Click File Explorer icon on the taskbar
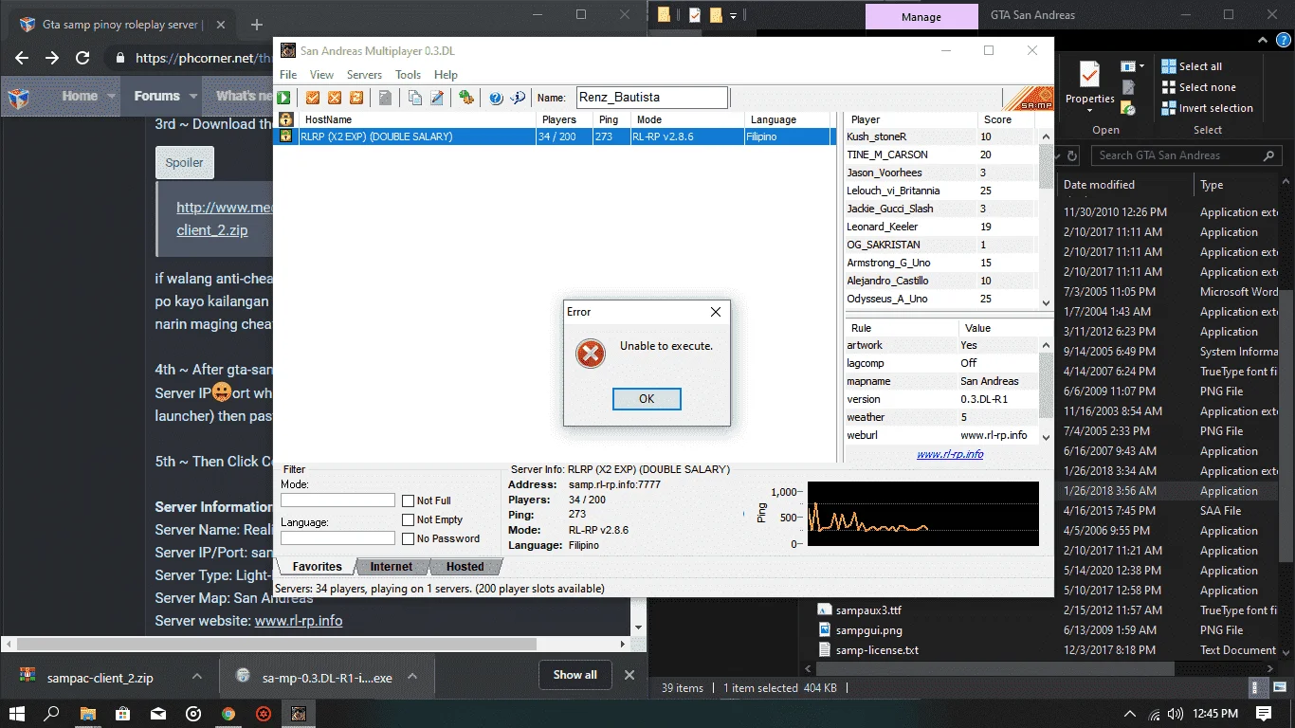Image resolution: width=1295 pixels, height=728 pixels. coord(88,713)
